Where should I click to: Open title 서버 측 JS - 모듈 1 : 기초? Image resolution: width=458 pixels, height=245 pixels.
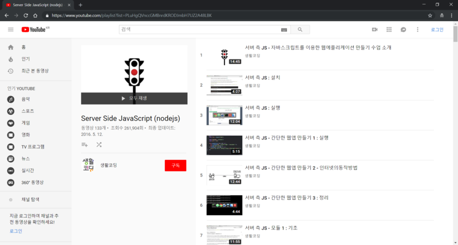pos(271,228)
